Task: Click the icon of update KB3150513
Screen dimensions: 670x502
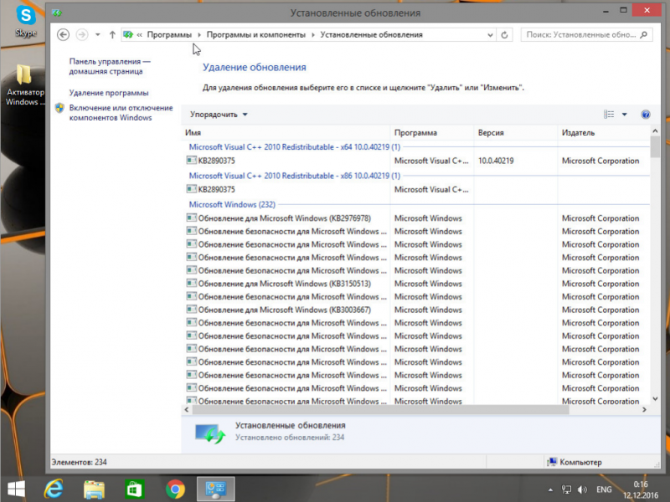Action: tap(192, 283)
